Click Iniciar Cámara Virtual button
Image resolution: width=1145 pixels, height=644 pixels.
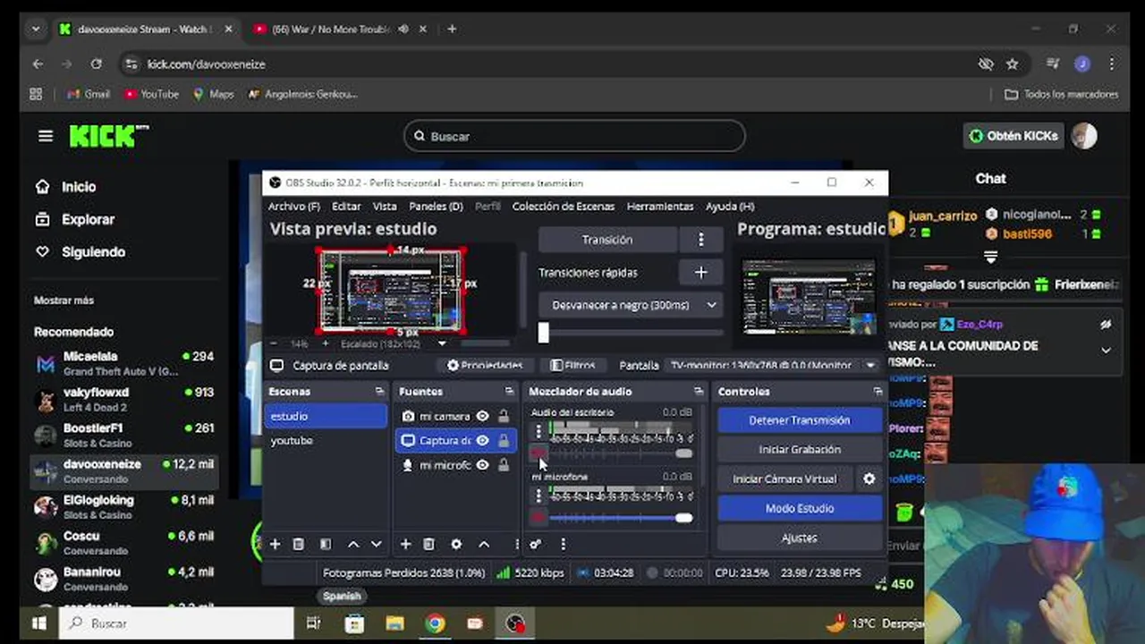(785, 479)
